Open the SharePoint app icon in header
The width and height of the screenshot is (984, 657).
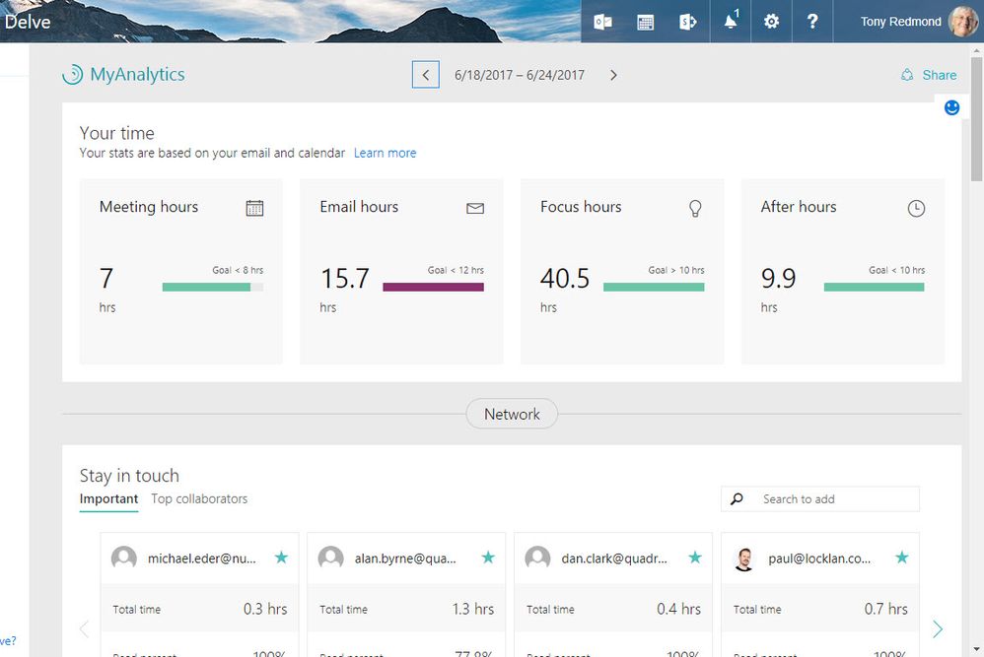coord(688,22)
